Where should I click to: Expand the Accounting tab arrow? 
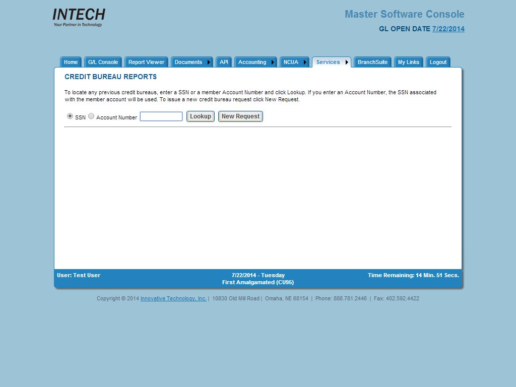click(x=273, y=62)
